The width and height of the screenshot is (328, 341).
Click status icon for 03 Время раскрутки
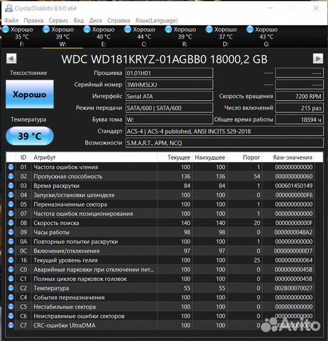(x=11, y=186)
